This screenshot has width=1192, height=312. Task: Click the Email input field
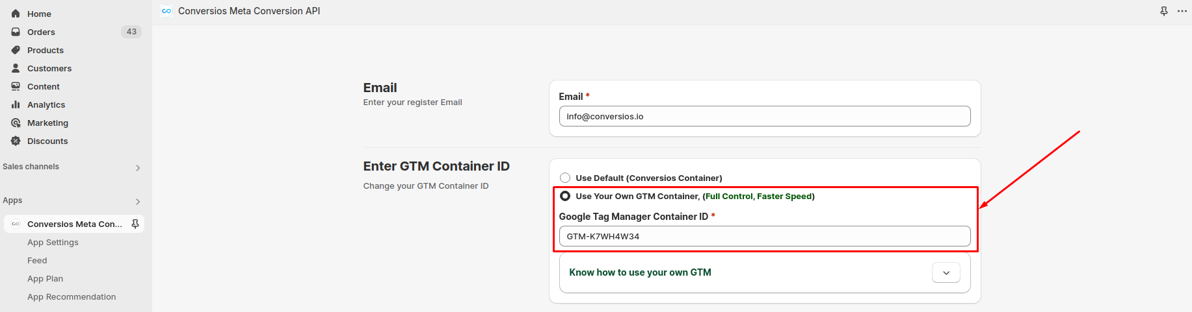click(765, 116)
